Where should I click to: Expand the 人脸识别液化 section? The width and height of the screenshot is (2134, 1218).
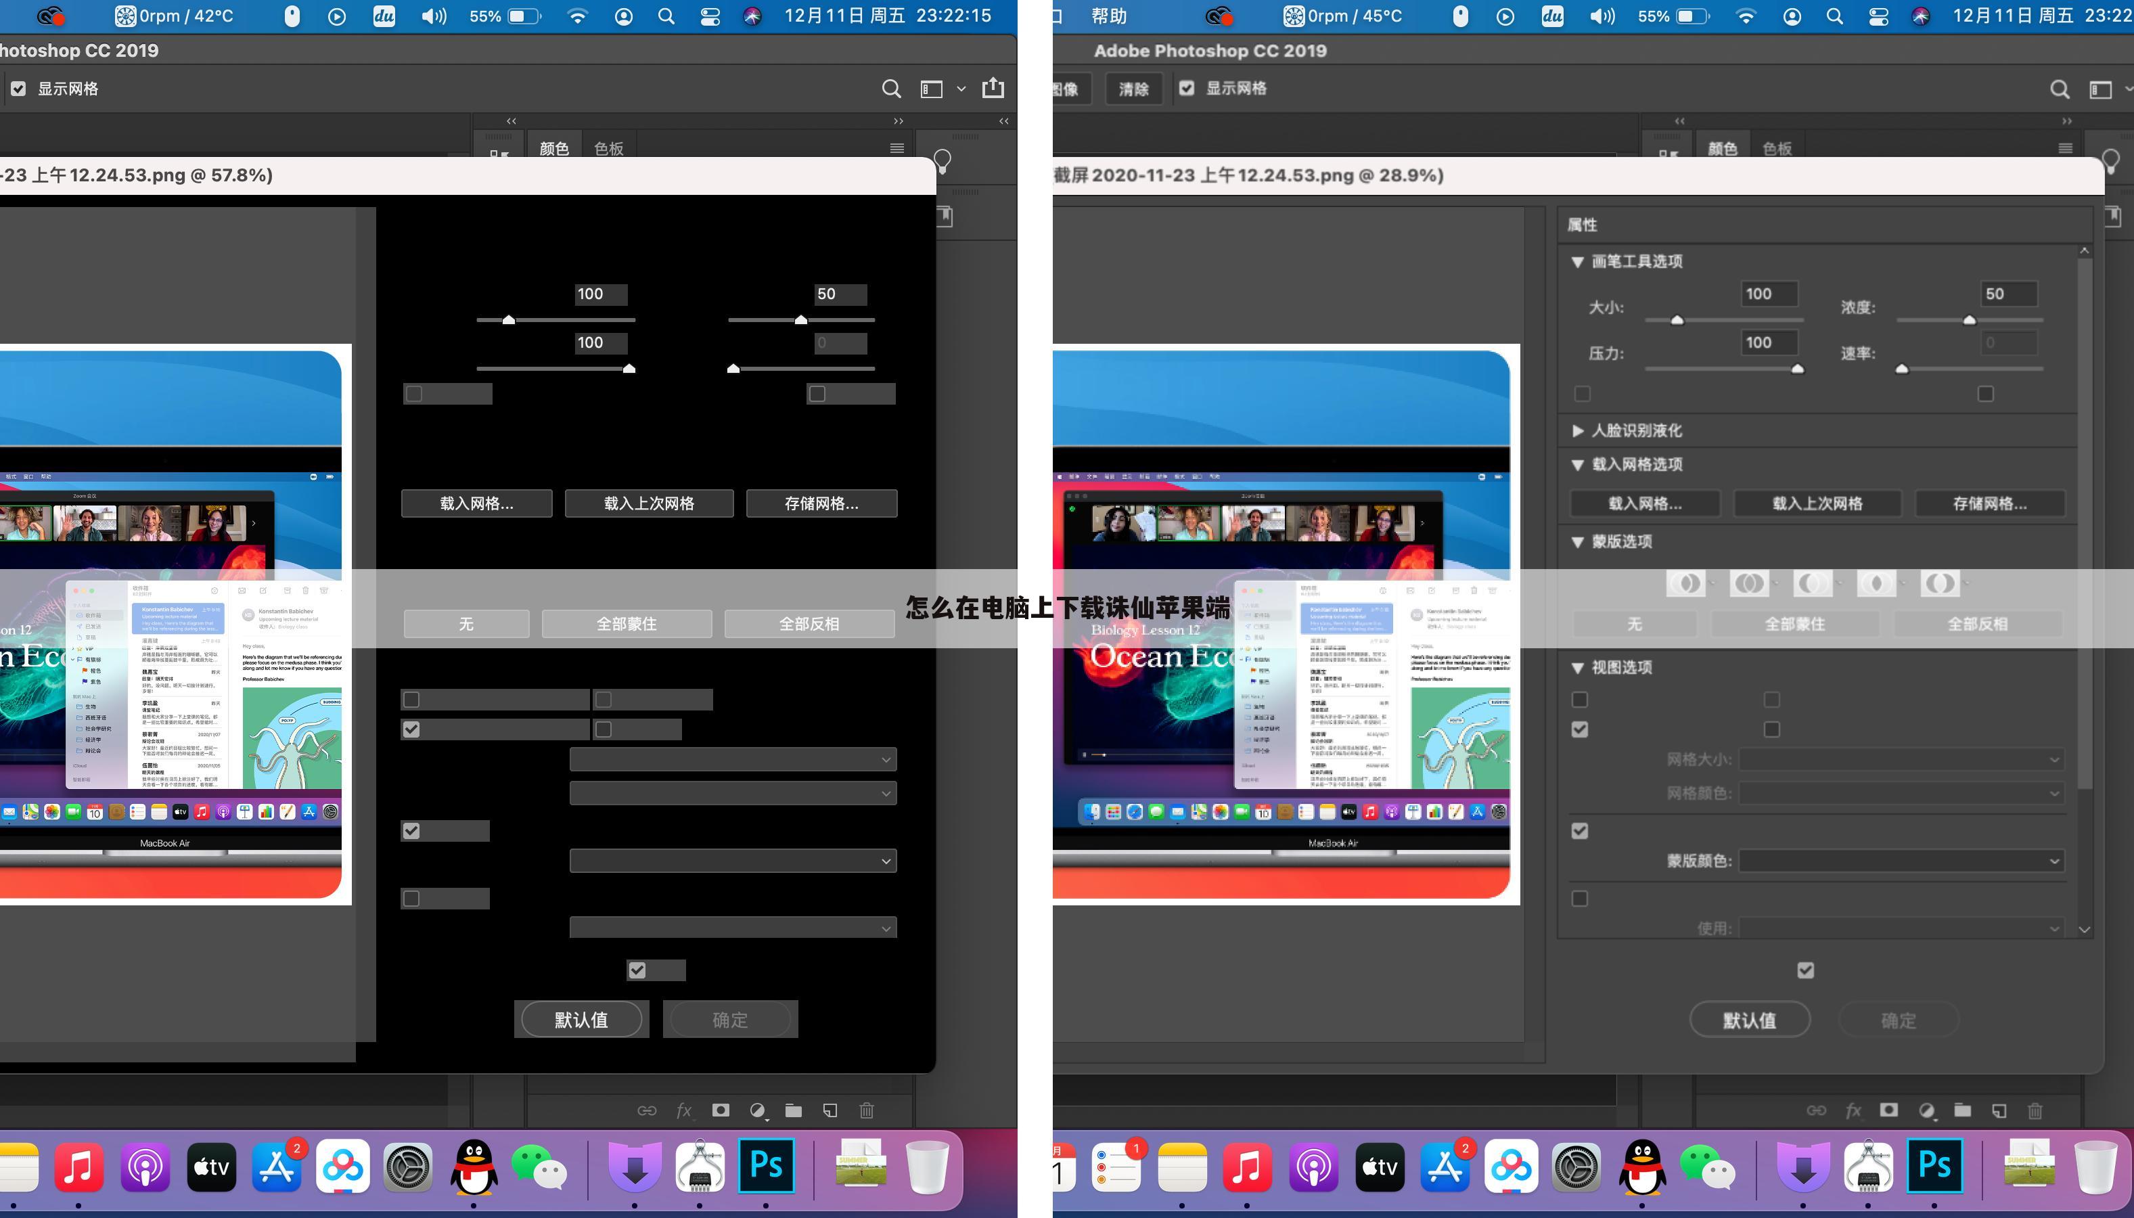coord(1577,431)
